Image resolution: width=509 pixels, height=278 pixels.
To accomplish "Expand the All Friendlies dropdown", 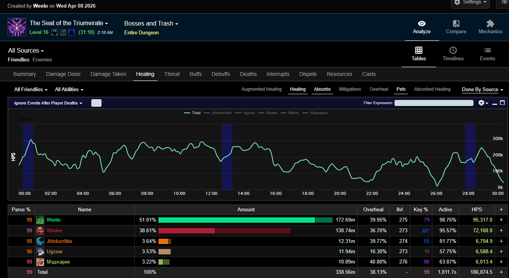I will click(x=31, y=89).
